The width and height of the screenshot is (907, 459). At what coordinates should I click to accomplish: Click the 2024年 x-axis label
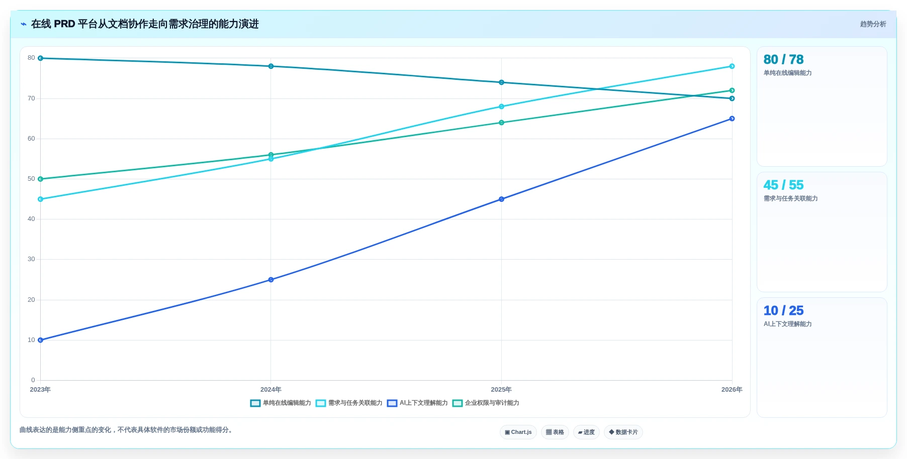tap(271, 390)
